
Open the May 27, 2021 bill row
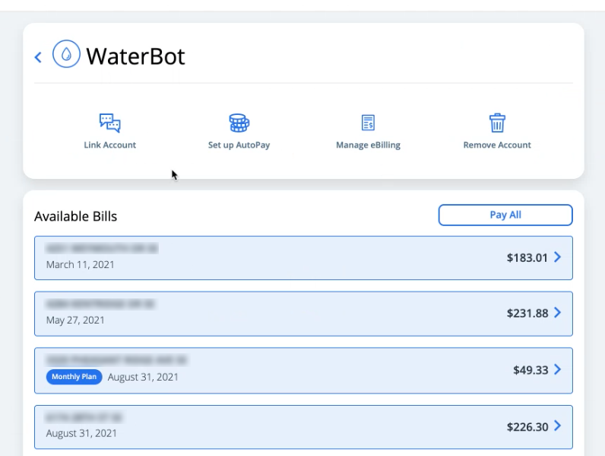click(303, 314)
